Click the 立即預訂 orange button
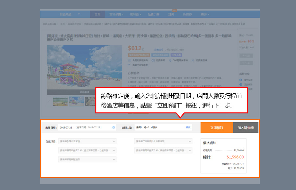 217,128
